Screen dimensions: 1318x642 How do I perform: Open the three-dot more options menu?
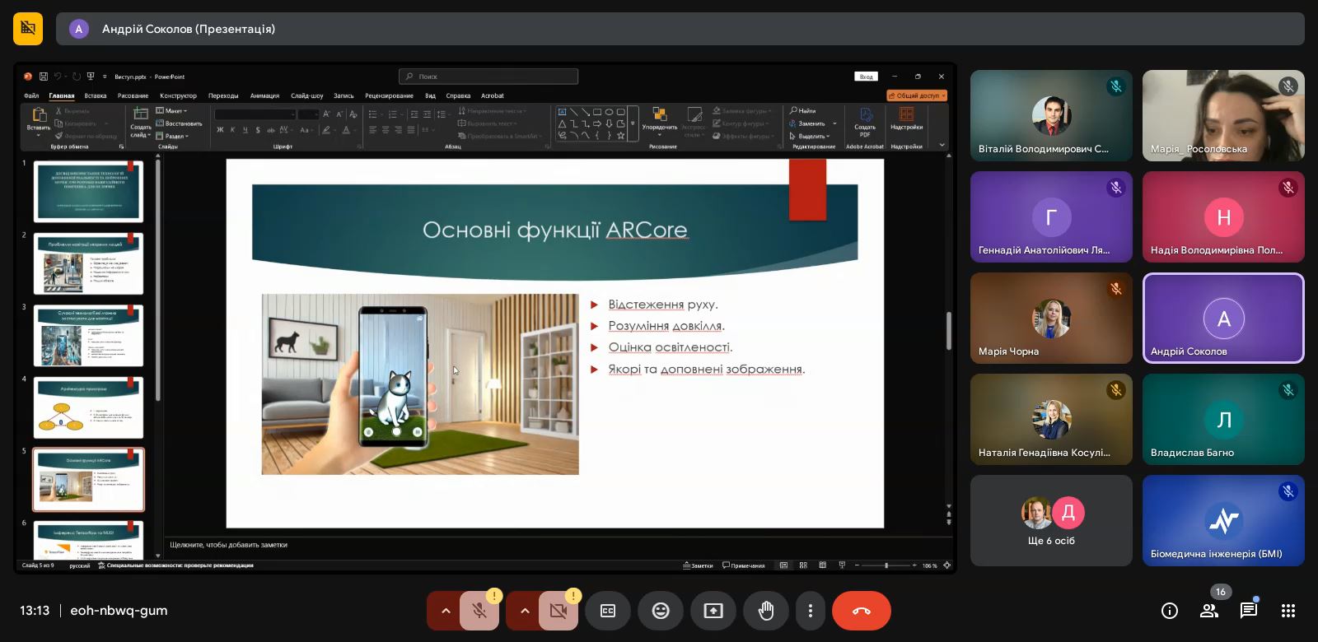coord(811,611)
